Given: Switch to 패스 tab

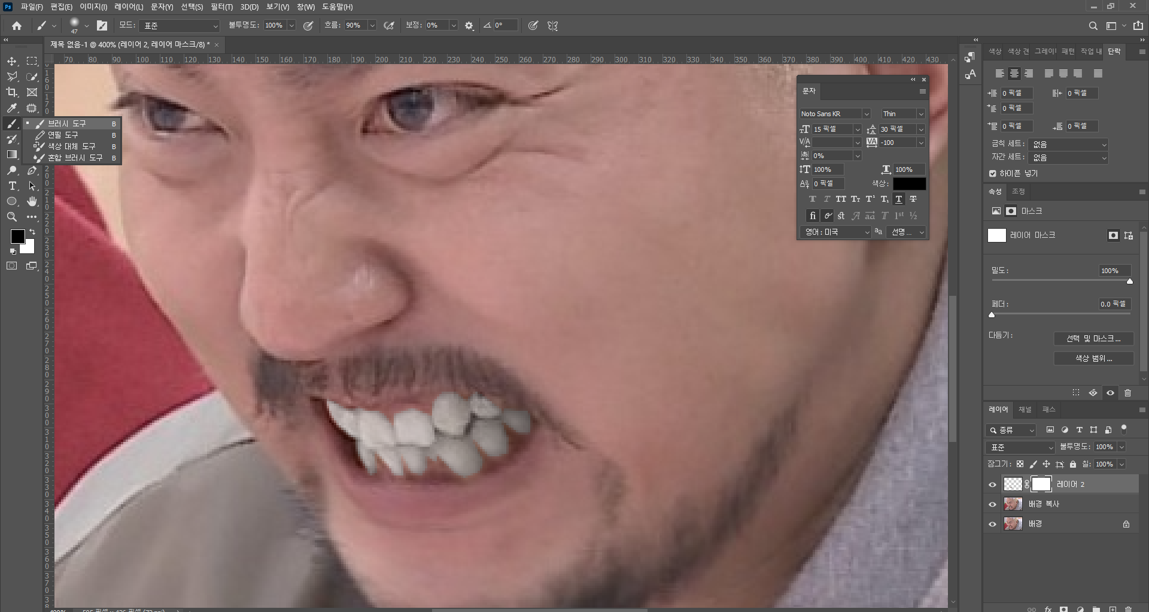Looking at the screenshot, I should [x=1048, y=410].
